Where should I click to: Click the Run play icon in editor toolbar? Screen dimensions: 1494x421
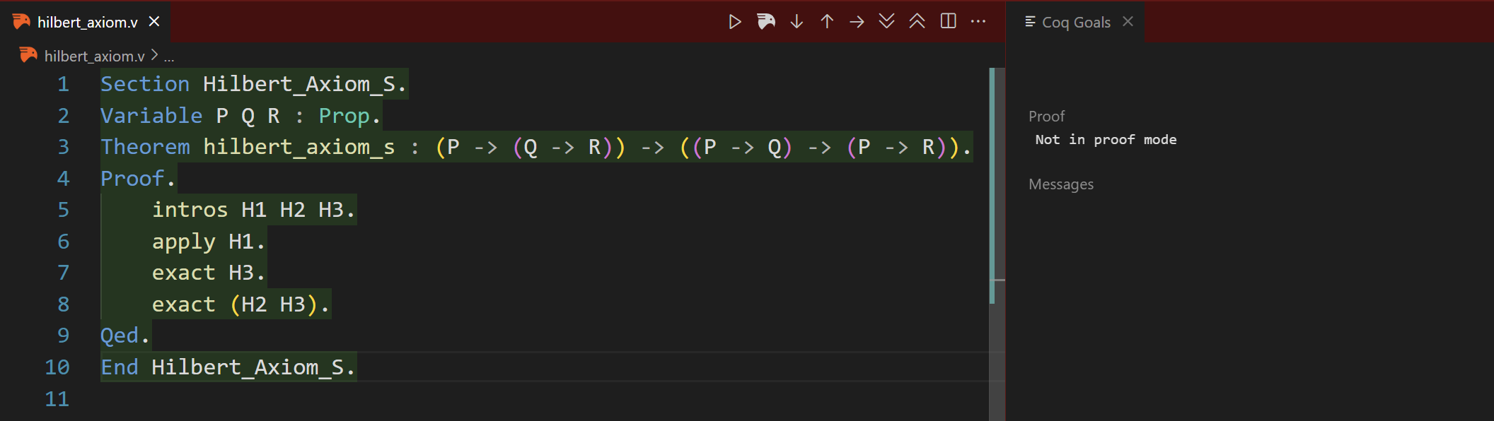pyautogui.click(x=735, y=22)
